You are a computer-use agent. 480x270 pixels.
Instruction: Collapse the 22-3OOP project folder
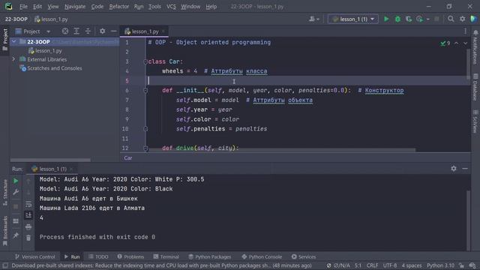coord(13,42)
